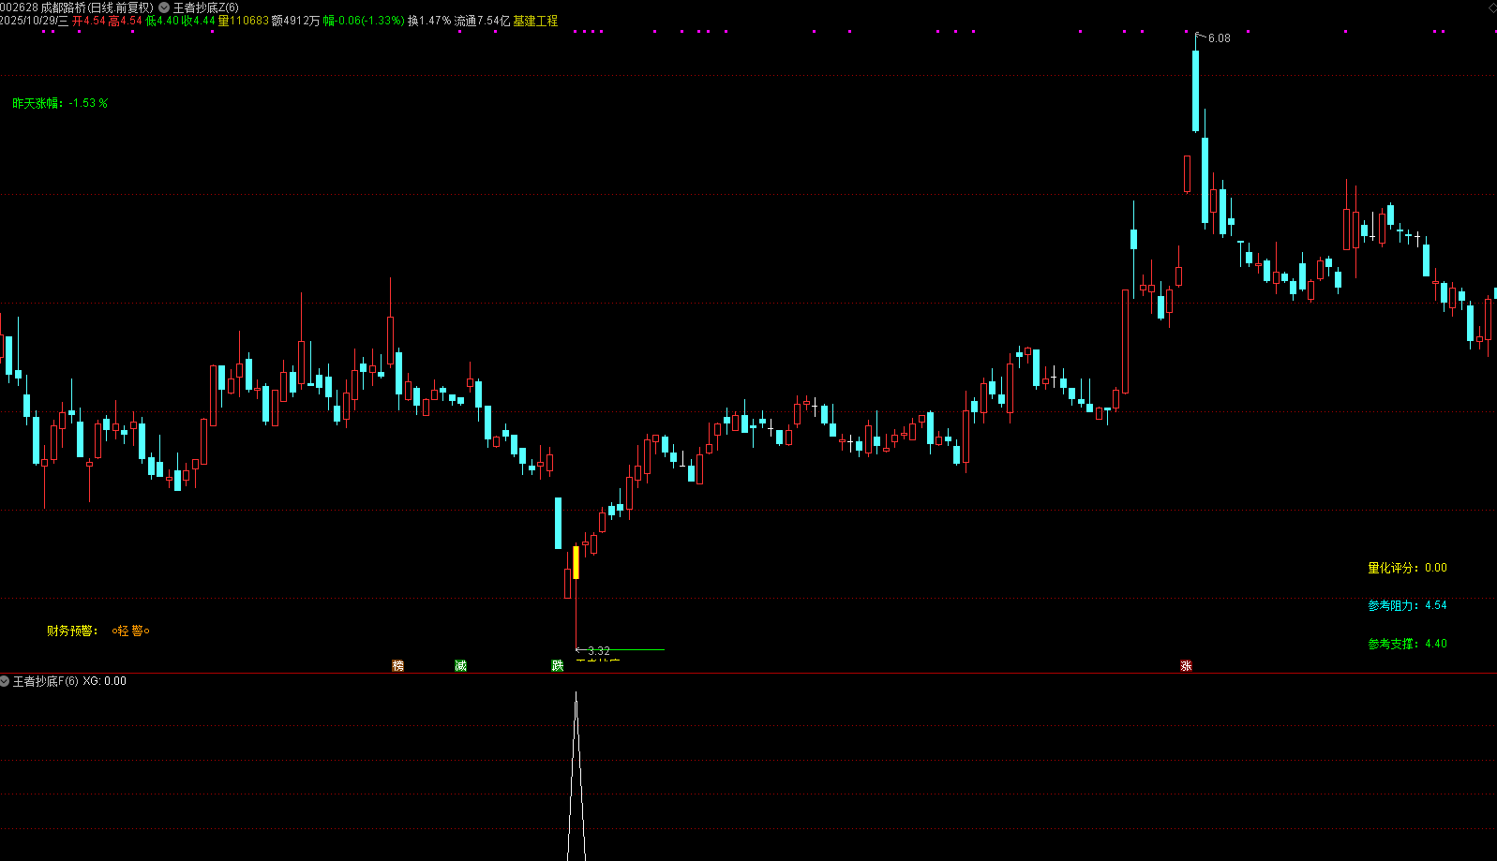Click the 6.08 high price arrow label
Image resolution: width=1497 pixels, height=861 pixels.
click(1218, 38)
